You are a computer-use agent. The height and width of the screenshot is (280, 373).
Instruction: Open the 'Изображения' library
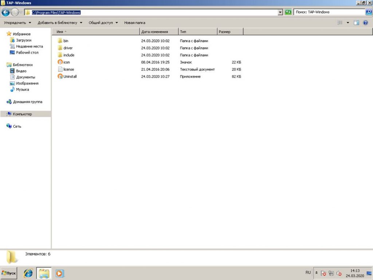tap(24, 83)
